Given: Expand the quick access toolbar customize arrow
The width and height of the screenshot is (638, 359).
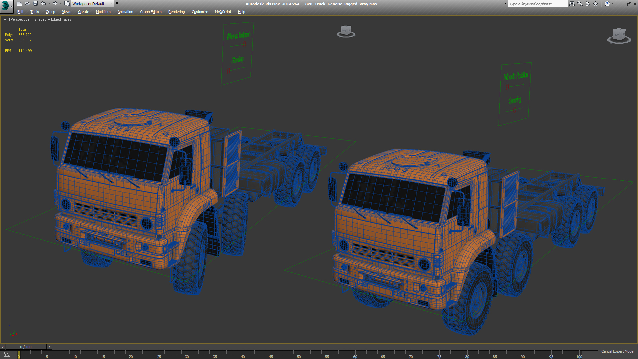Looking at the screenshot, I should [117, 3].
